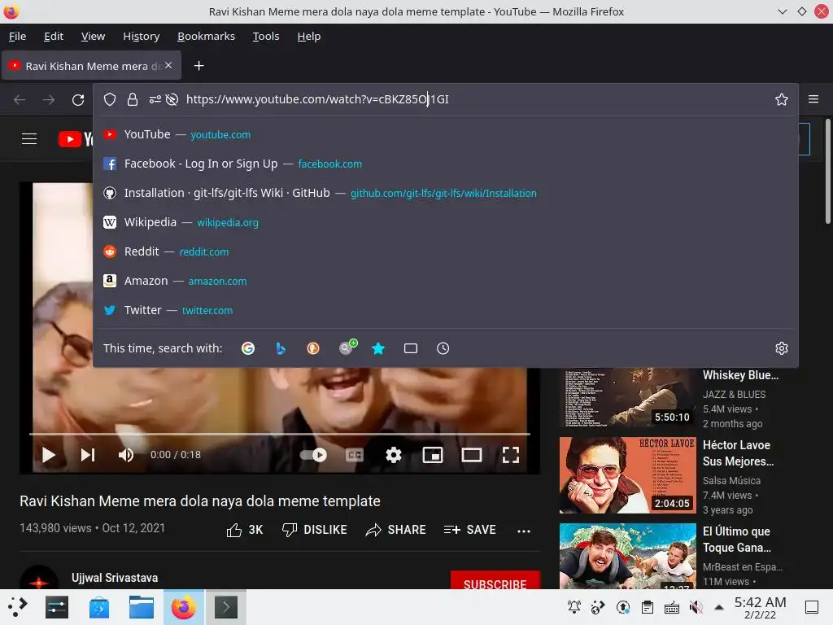Open the Ujjwal Srivastava channel name
This screenshot has width=833, height=625.
click(115, 578)
